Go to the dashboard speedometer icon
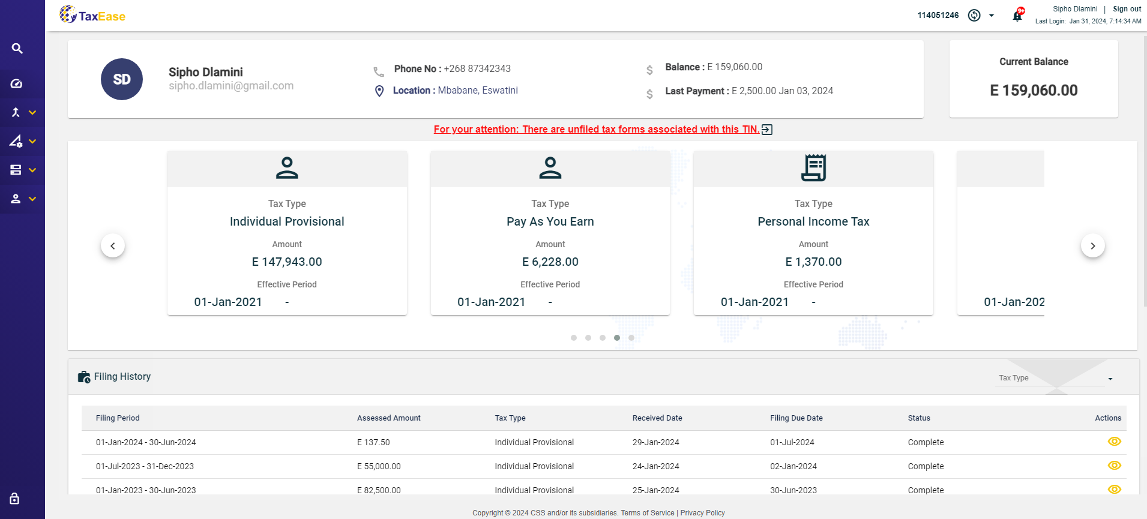The image size is (1147, 519). click(17, 83)
